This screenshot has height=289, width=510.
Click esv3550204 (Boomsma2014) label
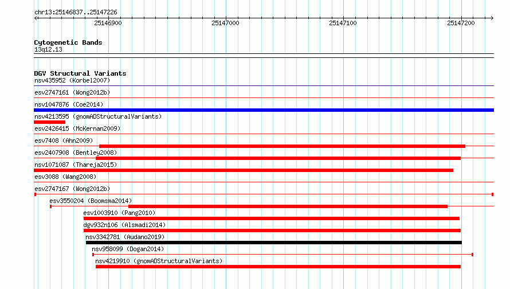[91, 201]
